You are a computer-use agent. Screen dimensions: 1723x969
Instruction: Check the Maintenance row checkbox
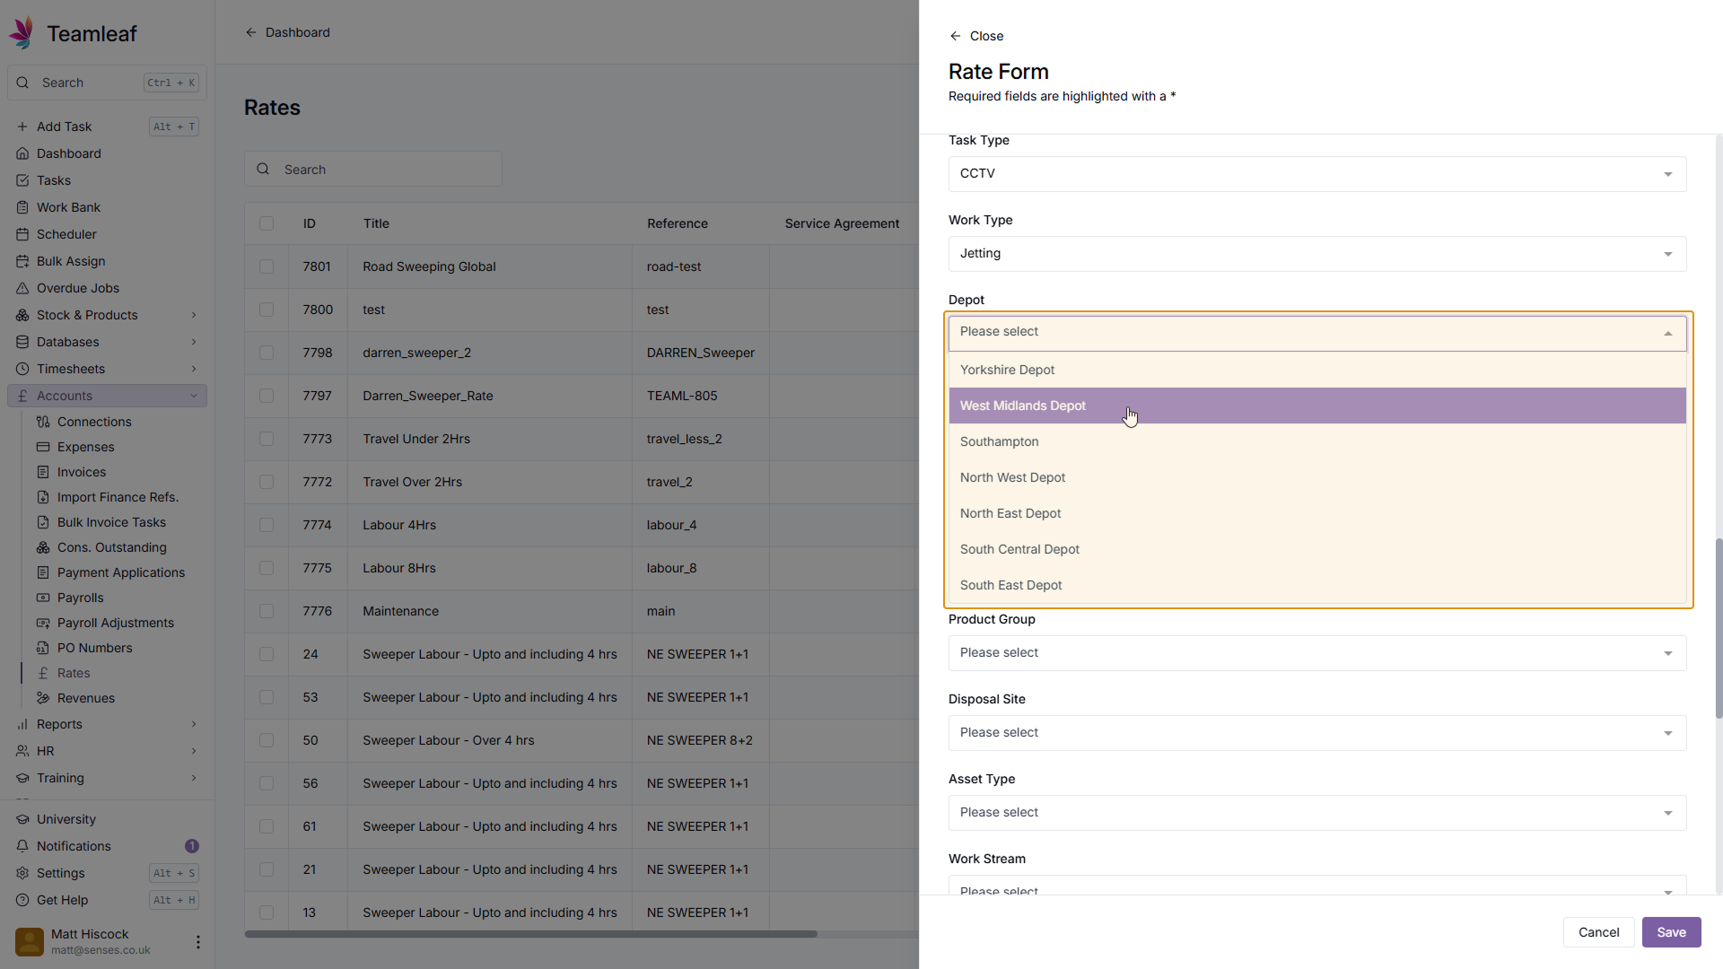267,611
